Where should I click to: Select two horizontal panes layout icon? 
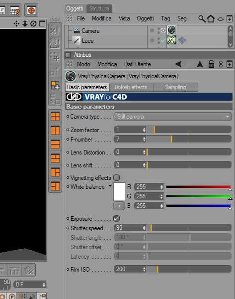[x=55, y=145]
